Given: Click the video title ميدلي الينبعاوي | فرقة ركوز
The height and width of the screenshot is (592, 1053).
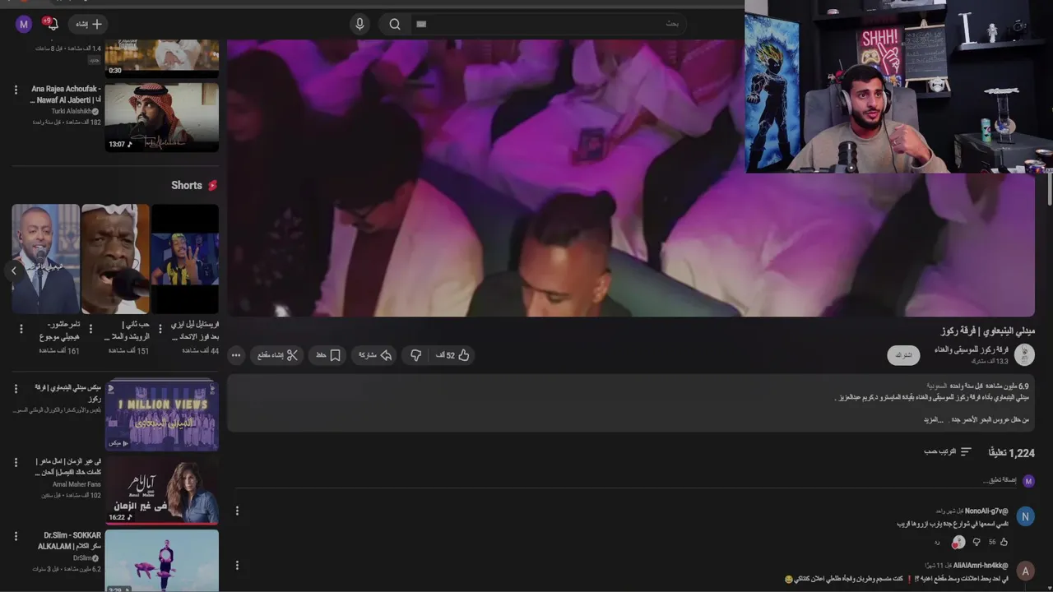Looking at the screenshot, I should 988,331.
